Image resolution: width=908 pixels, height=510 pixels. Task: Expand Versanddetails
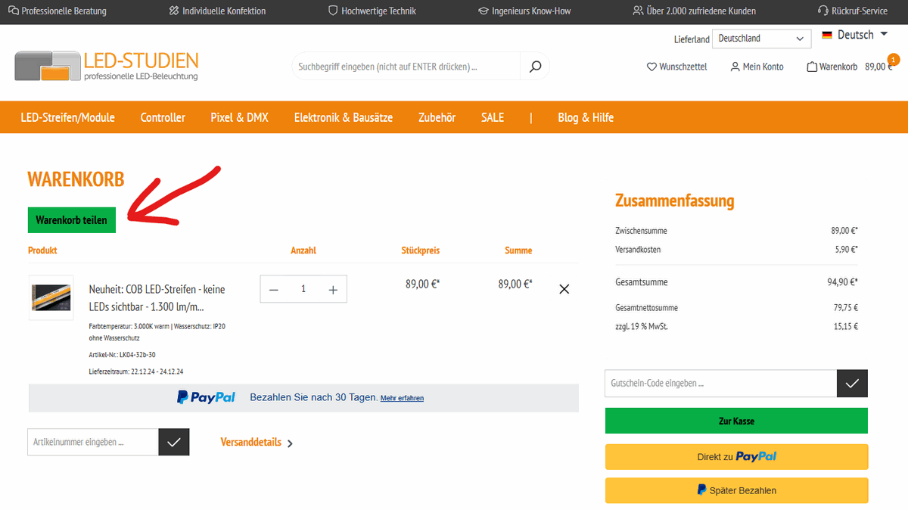click(x=257, y=443)
